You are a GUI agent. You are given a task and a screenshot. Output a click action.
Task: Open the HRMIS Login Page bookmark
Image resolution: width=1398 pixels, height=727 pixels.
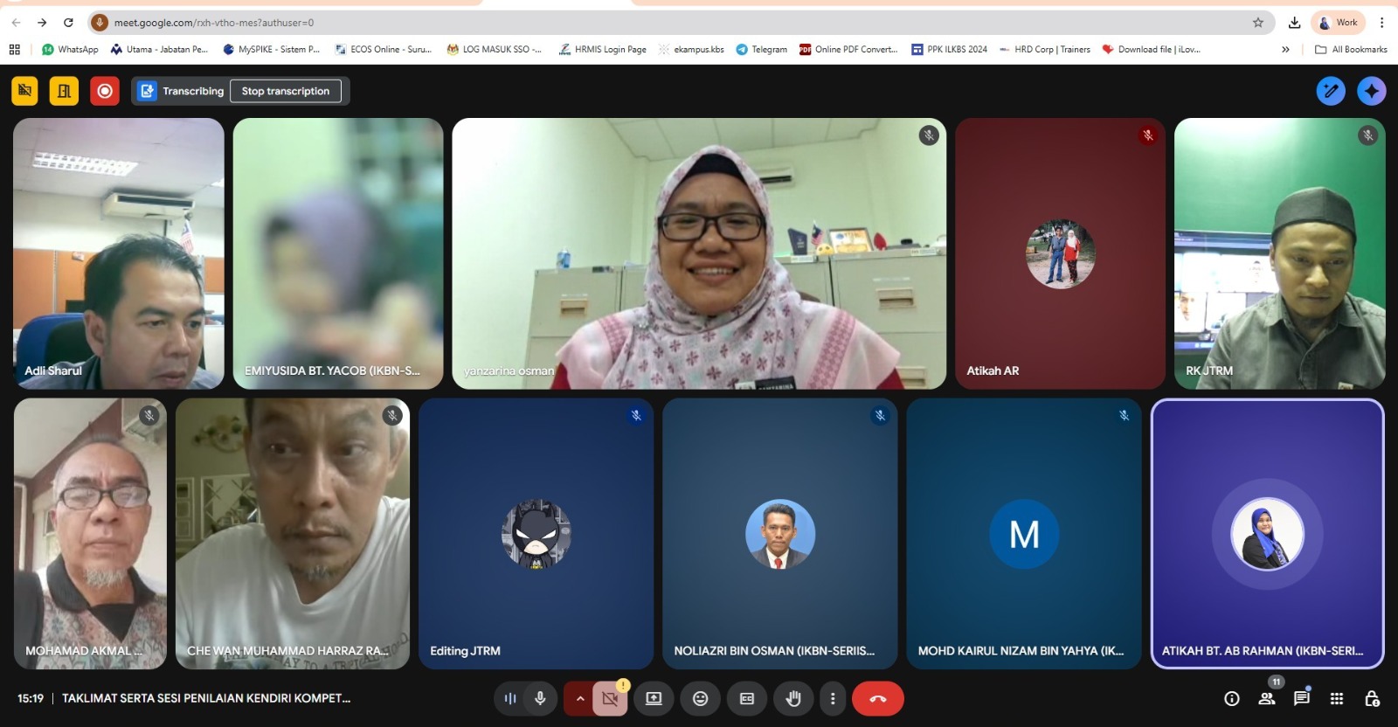603,50
